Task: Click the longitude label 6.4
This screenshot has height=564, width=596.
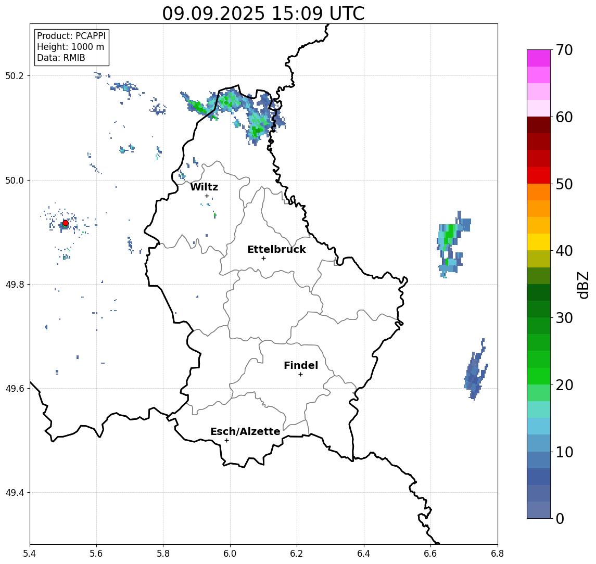Action: click(364, 554)
